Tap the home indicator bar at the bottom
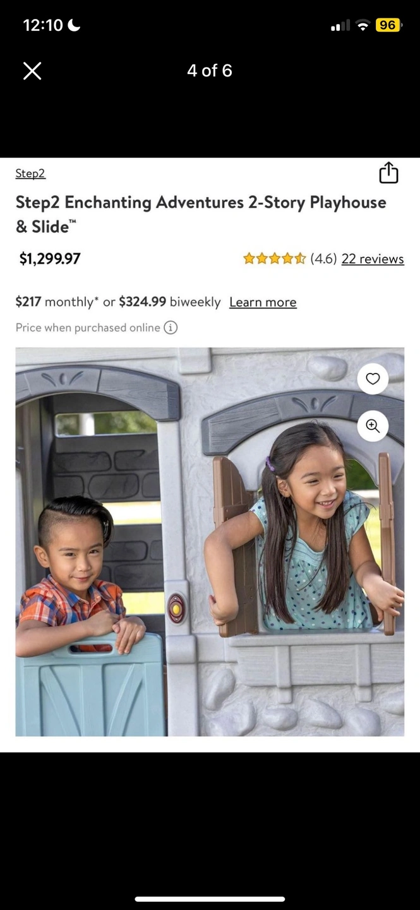420x910 pixels. [210, 899]
